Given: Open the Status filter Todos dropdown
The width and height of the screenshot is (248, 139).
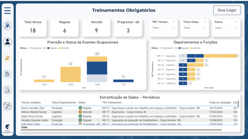Looking at the screenshot, I should [x=226, y=28].
